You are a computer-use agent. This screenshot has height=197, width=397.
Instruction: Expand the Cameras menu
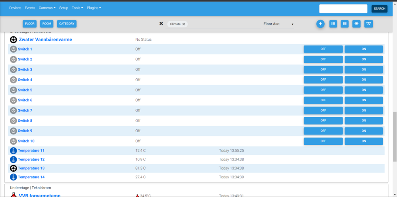pos(47,8)
